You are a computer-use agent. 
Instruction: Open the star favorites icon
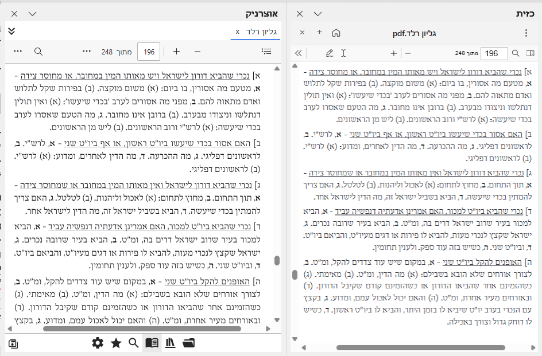pos(115,342)
